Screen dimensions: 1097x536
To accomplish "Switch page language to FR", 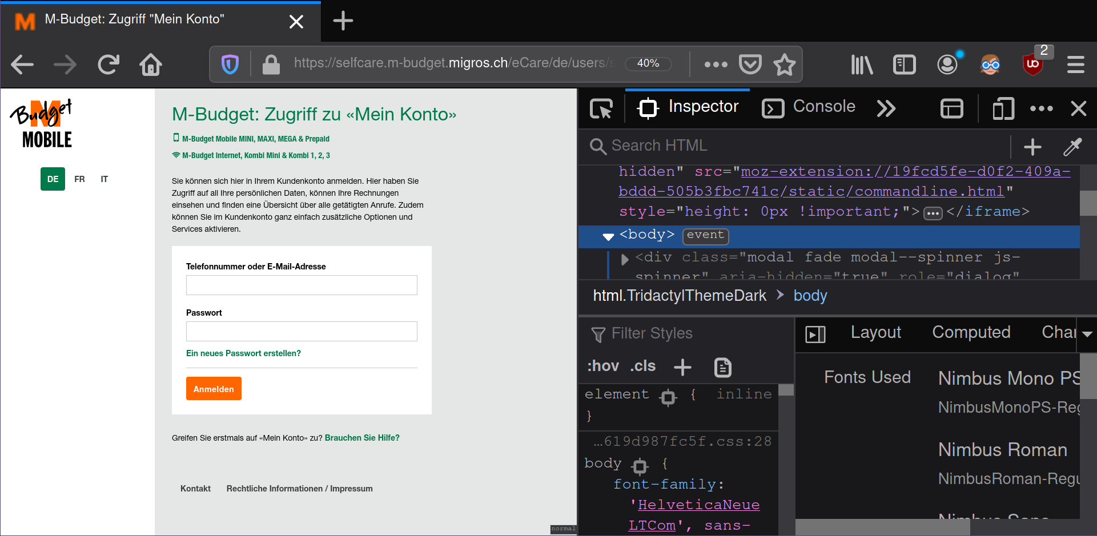I will [x=79, y=179].
